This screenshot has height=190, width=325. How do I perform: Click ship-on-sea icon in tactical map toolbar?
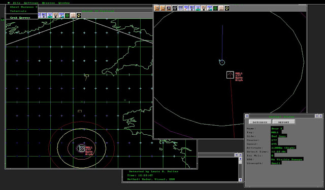(61, 15)
